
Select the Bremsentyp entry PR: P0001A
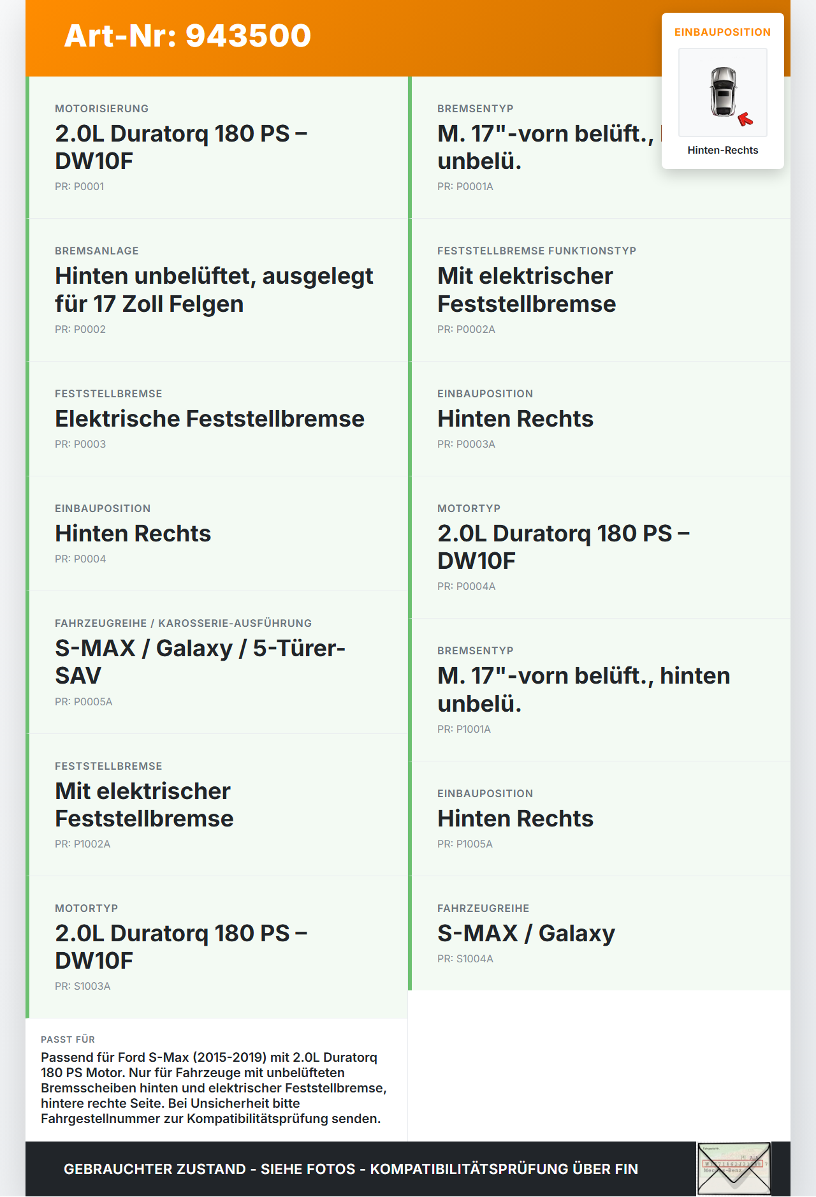point(599,147)
